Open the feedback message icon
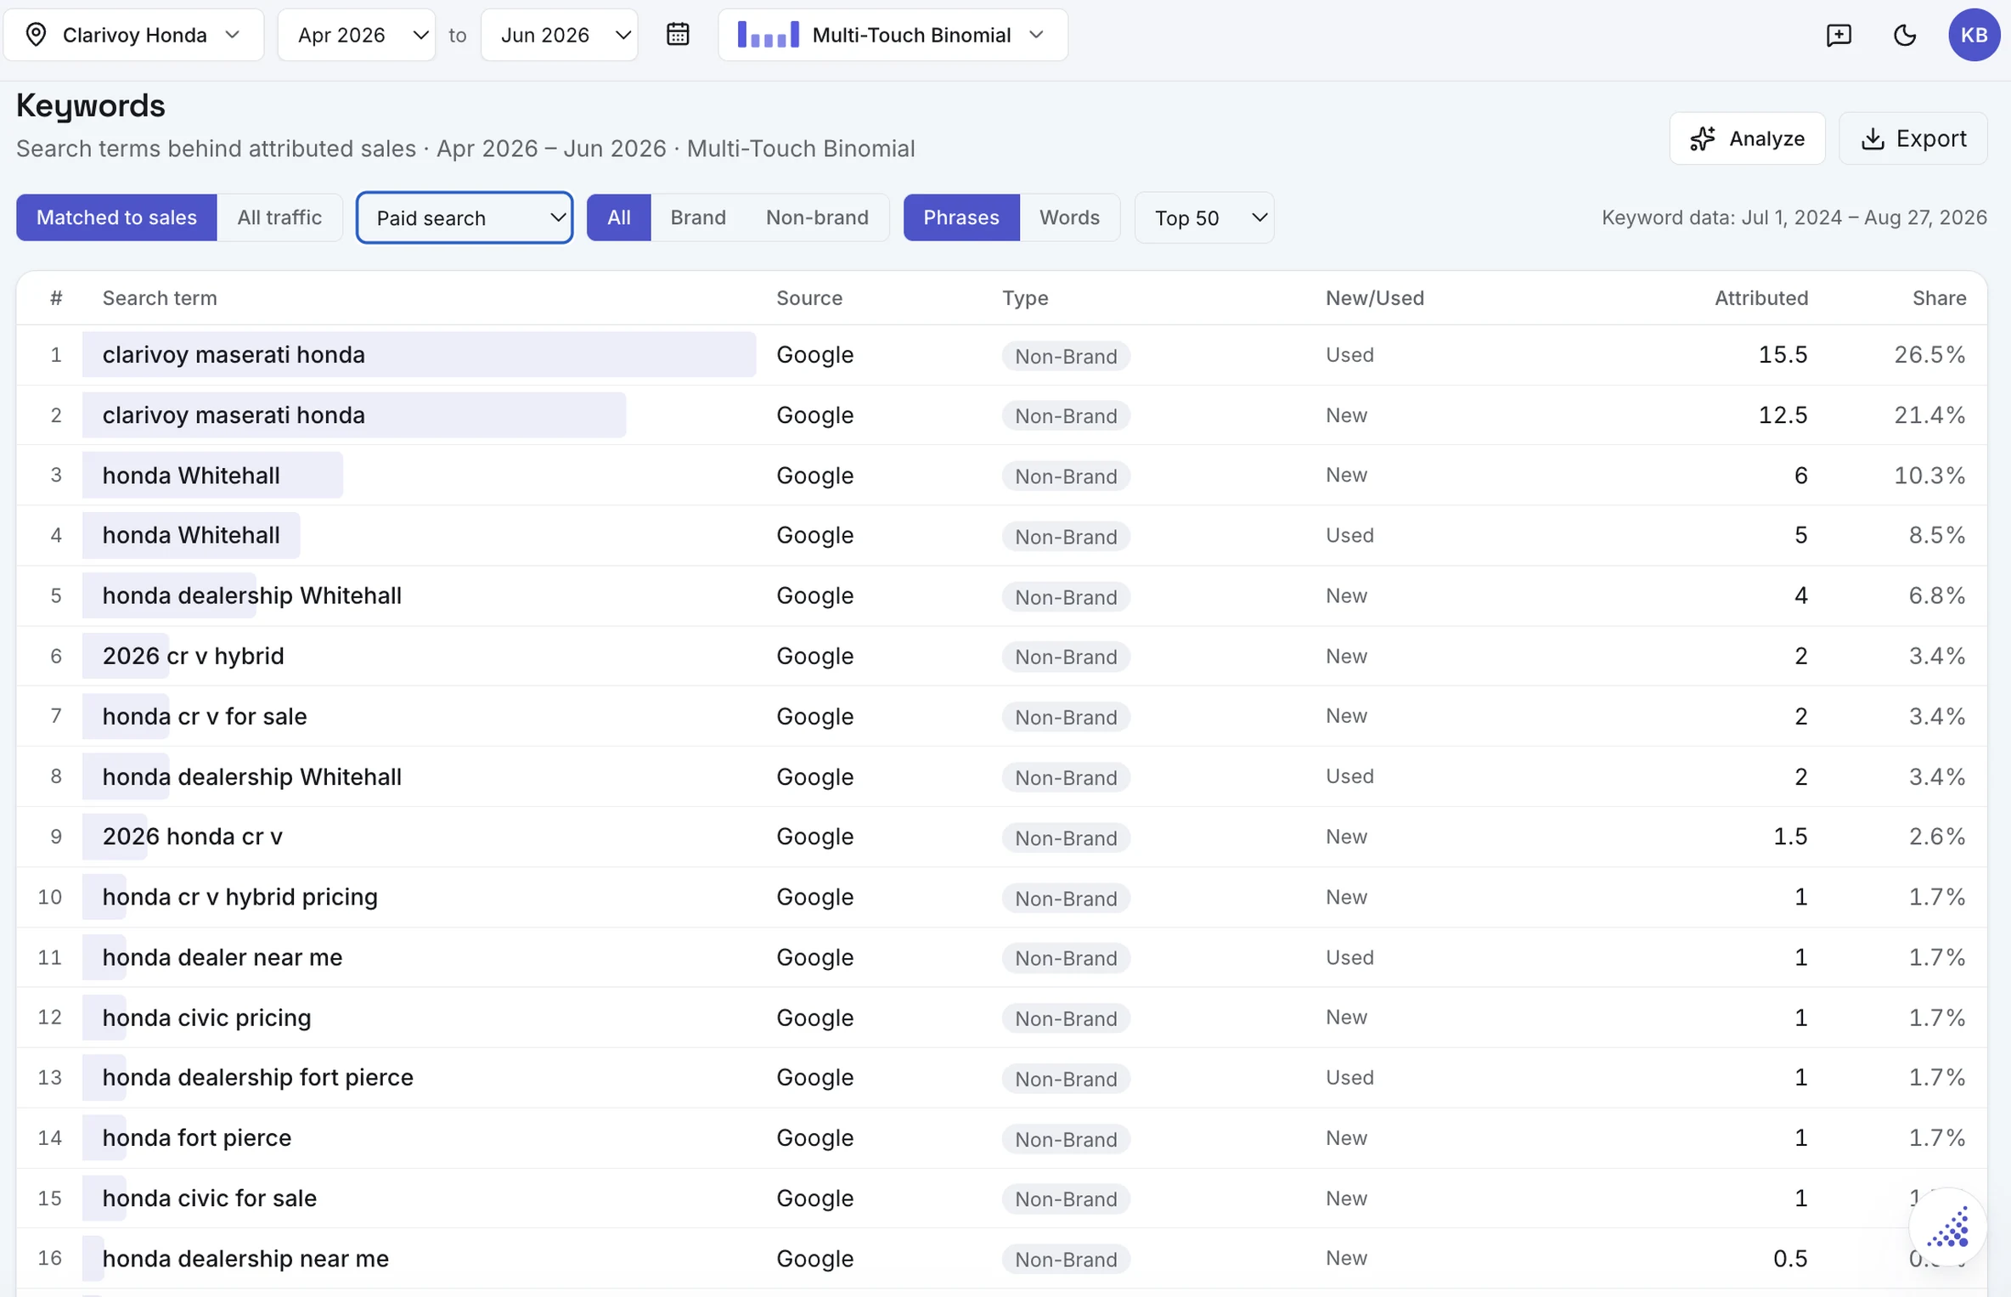 pos(1839,35)
